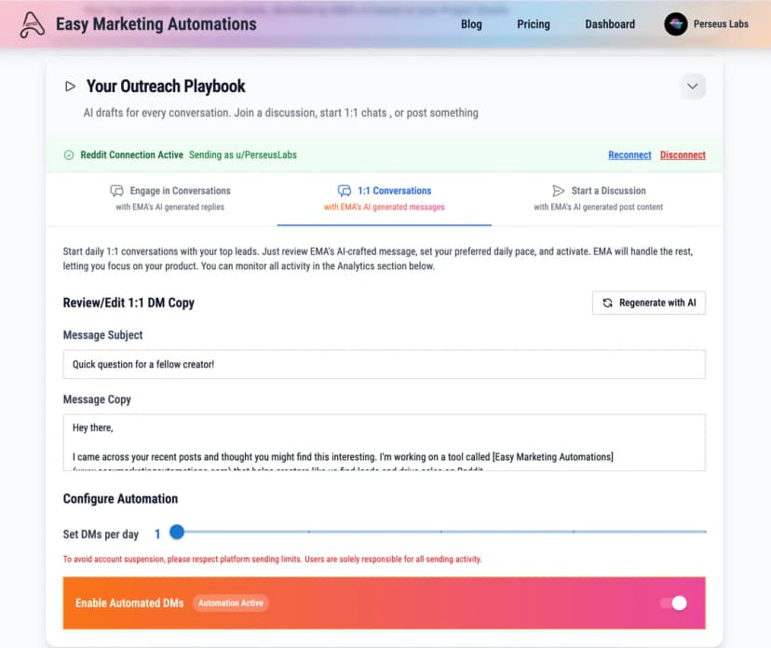Viewport: 771px width, 648px height.
Task: Click the Engage in Conversations chat icon
Action: click(116, 190)
